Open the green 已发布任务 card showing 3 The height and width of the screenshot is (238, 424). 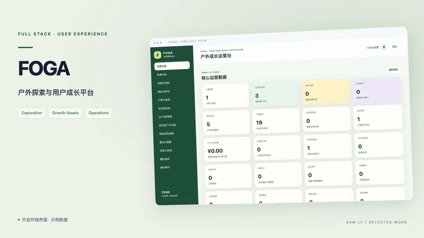point(275,94)
